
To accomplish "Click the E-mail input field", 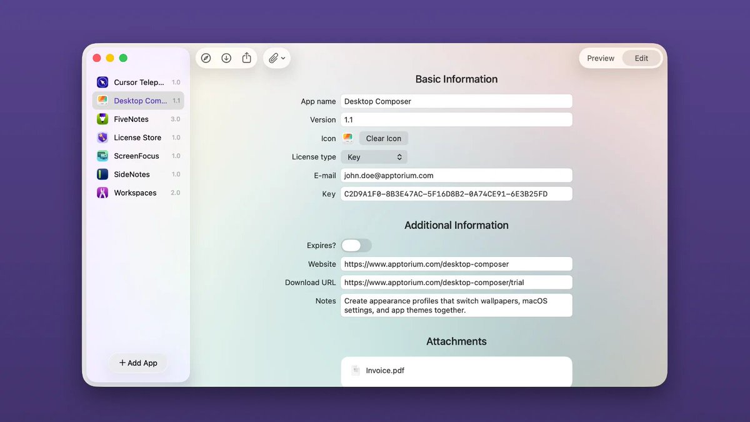I will 456,176.
